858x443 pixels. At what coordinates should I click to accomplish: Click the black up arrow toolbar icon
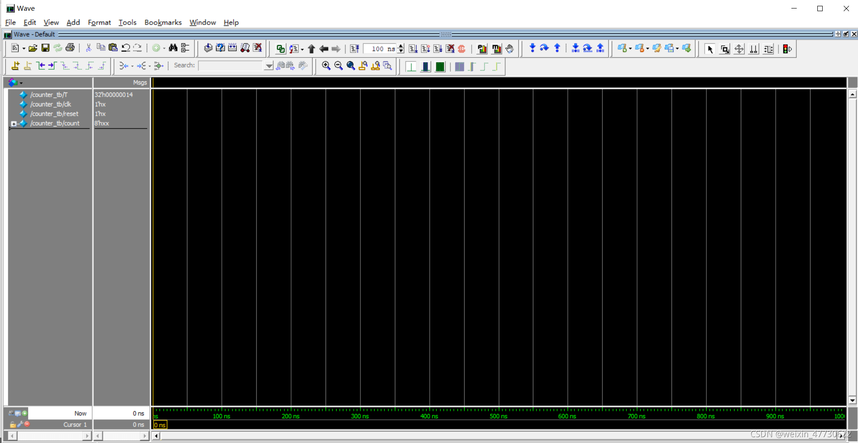312,49
